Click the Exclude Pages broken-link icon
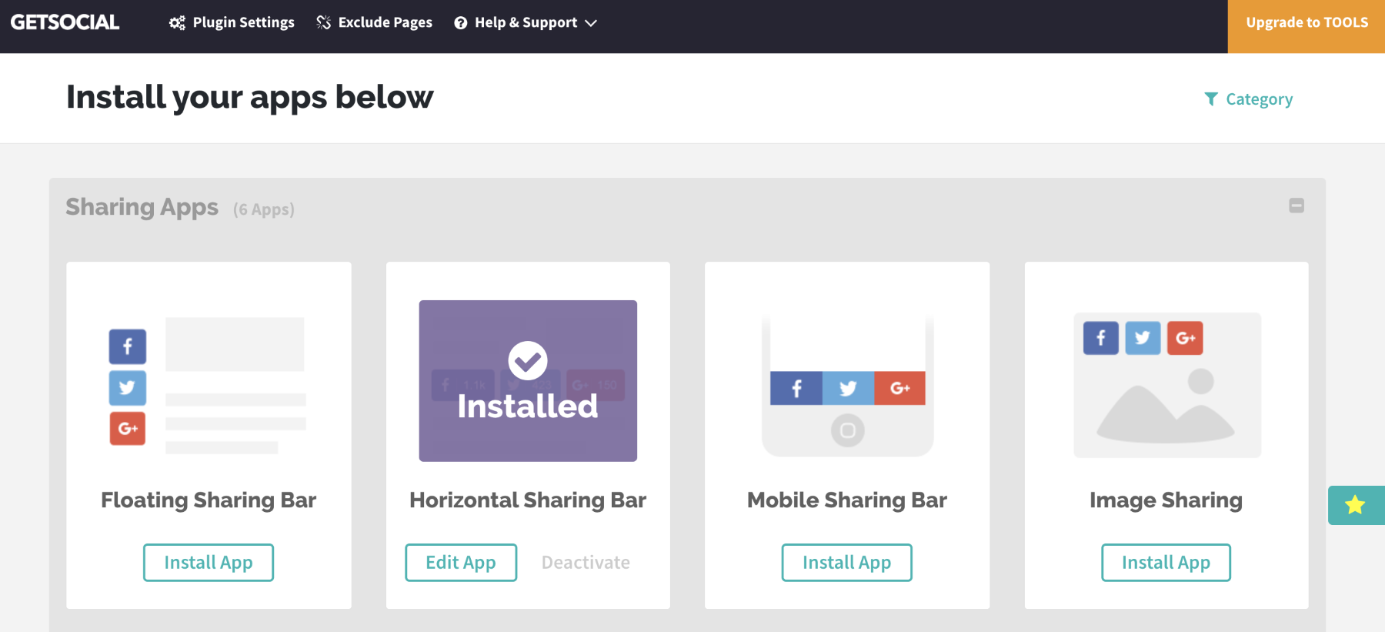Image resolution: width=1385 pixels, height=632 pixels. (x=324, y=23)
